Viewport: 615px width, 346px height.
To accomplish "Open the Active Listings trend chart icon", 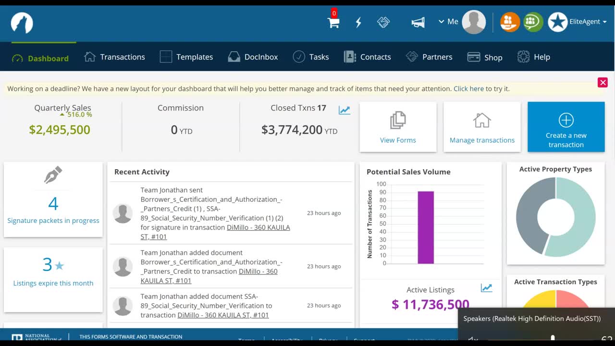I will [x=486, y=288].
